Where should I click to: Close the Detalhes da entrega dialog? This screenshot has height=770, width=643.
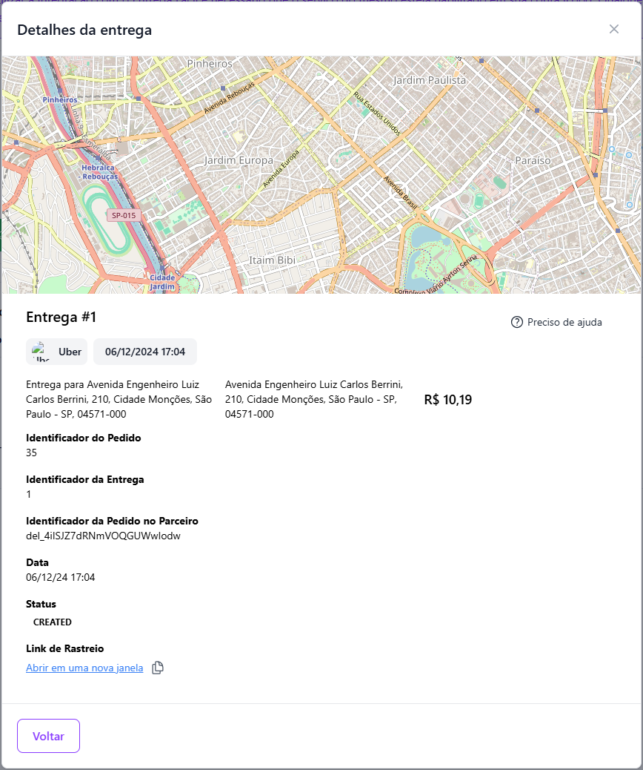coord(613,29)
